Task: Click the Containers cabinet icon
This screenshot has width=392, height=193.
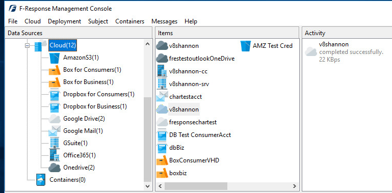Action: point(40,180)
